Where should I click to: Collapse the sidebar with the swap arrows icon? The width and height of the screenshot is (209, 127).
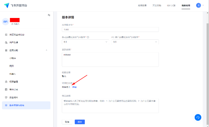click(49, 15)
